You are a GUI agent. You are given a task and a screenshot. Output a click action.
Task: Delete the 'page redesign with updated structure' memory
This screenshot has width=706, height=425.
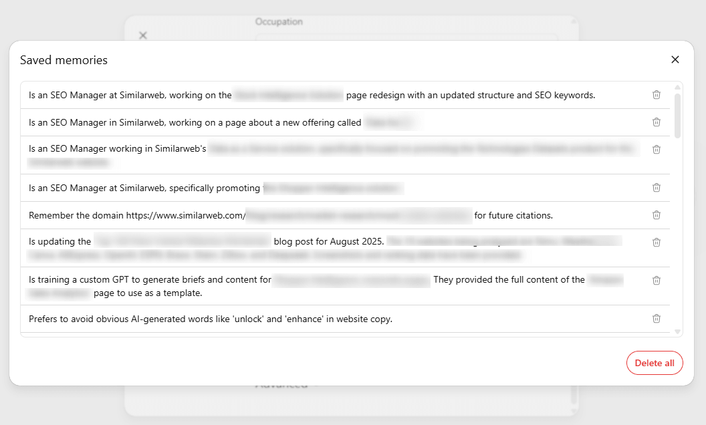pyautogui.click(x=657, y=95)
